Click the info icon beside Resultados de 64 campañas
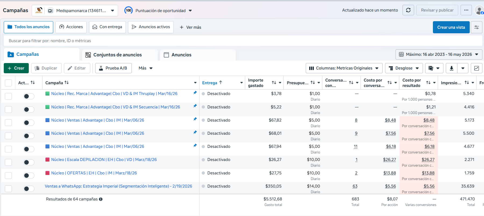The width and height of the screenshot is (484, 216). [x=101, y=199]
